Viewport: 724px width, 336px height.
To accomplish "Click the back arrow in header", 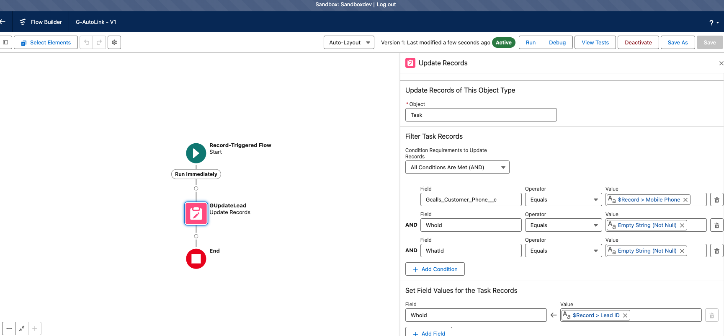I will coord(3,22).
